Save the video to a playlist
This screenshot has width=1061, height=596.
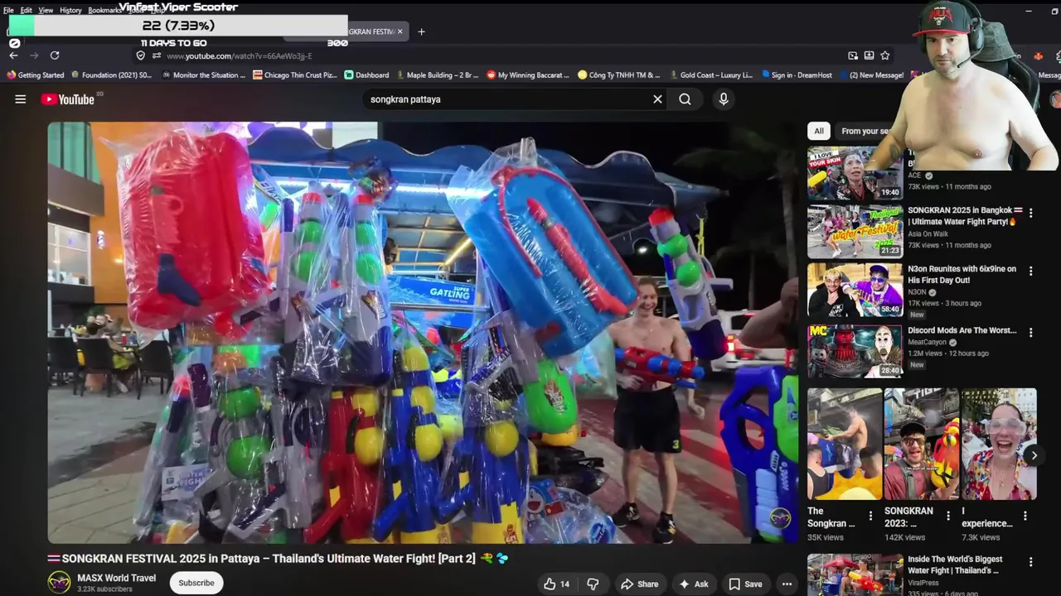(x=745, y=584)
